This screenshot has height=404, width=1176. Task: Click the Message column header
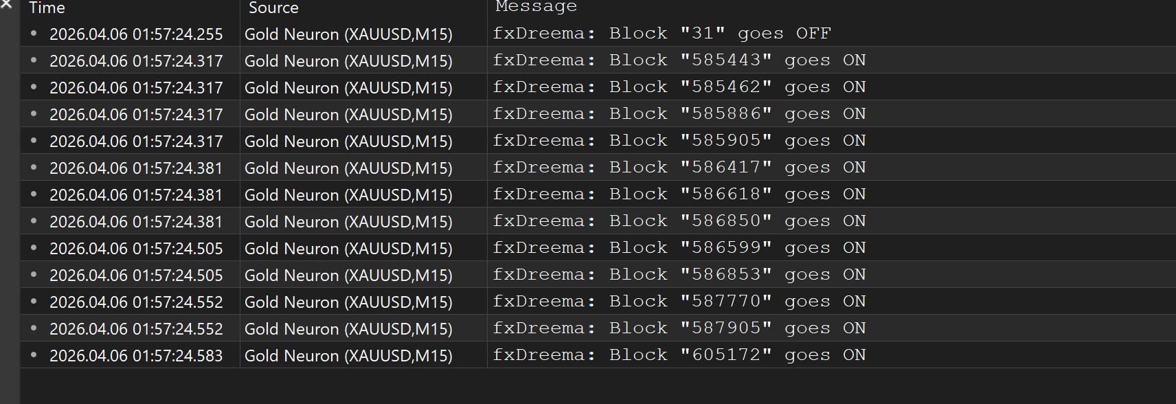[536, 7]
